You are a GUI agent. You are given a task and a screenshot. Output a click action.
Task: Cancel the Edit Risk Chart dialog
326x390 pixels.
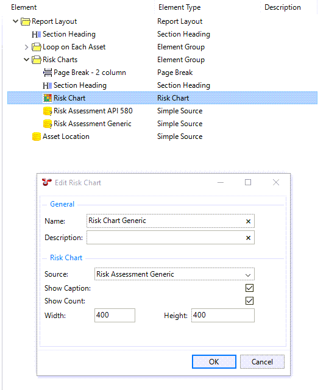coord(262,361)
